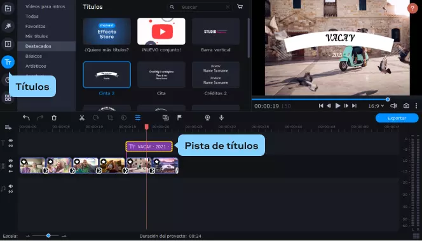Click the flag marker icon in toolbar
The height and width of the screenshot is (241, 422).
[x=179, y=117]
